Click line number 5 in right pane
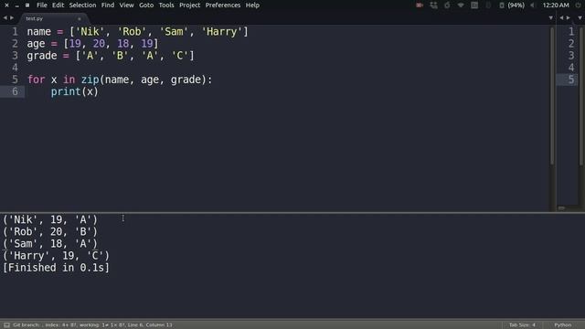 (570, 80)
